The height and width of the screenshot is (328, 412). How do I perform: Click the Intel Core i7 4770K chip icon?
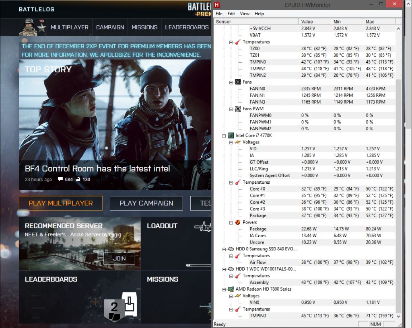click(231, 135)
